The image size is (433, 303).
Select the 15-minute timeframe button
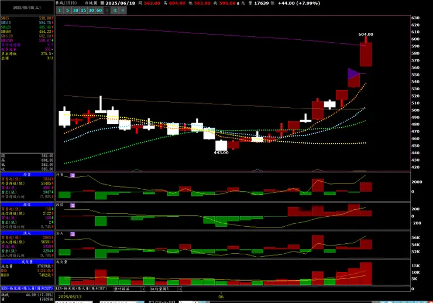click(84, 11)
